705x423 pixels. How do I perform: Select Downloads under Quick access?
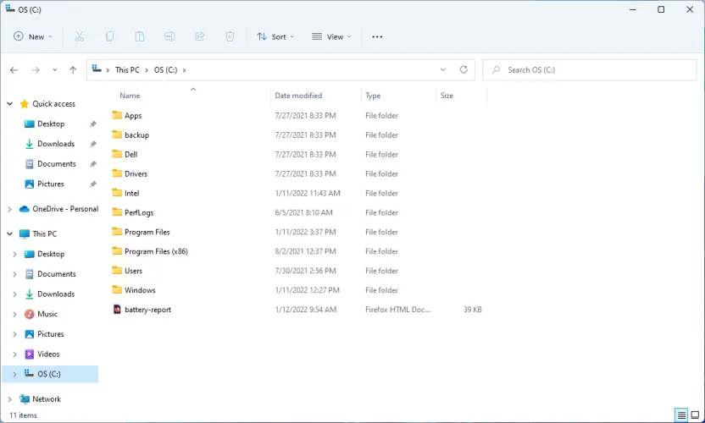(56, 144)
